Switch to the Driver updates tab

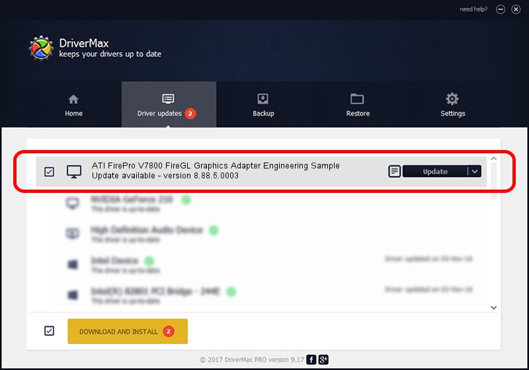(168, 104)
